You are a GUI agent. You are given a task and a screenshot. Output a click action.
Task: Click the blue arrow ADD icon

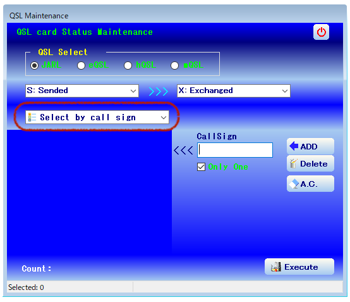(x=294, y=146)
